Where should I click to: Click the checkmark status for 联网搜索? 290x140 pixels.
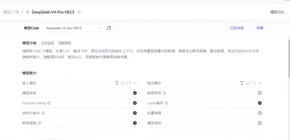[135, 123]
